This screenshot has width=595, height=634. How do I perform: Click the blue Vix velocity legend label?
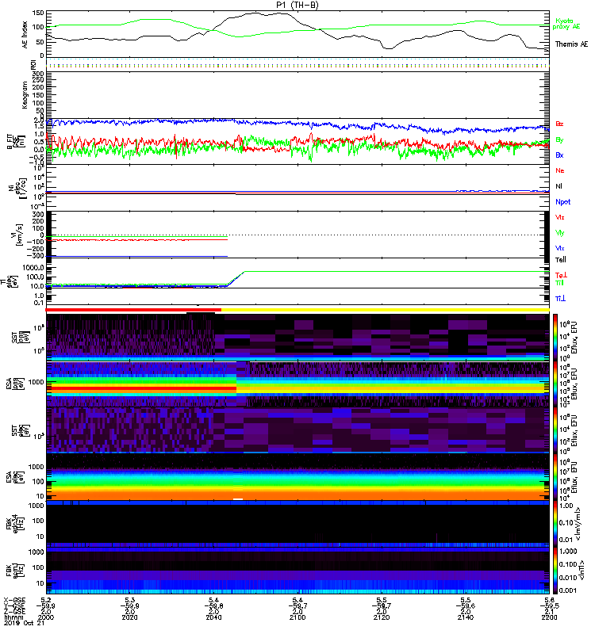tap(560, 248)
